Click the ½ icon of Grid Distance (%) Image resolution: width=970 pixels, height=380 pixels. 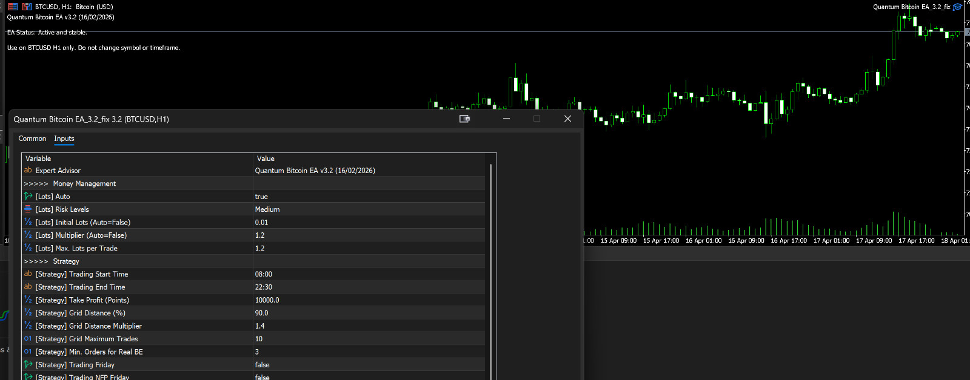tap(28, 313)
